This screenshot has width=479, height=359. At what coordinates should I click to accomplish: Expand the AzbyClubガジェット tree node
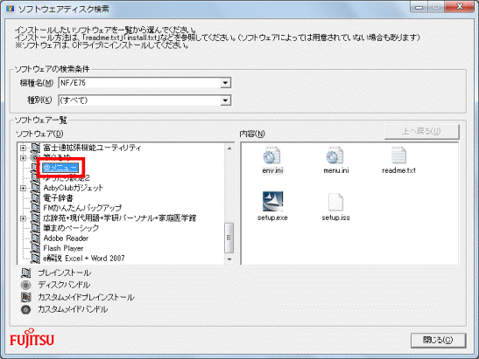coord(23,188)
